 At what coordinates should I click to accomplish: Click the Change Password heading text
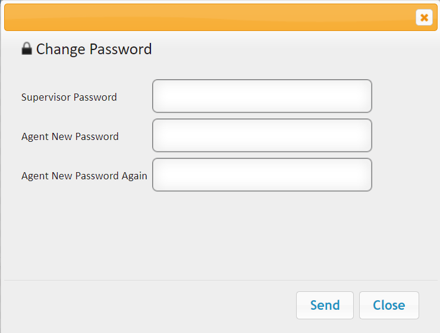coord(94,49)
